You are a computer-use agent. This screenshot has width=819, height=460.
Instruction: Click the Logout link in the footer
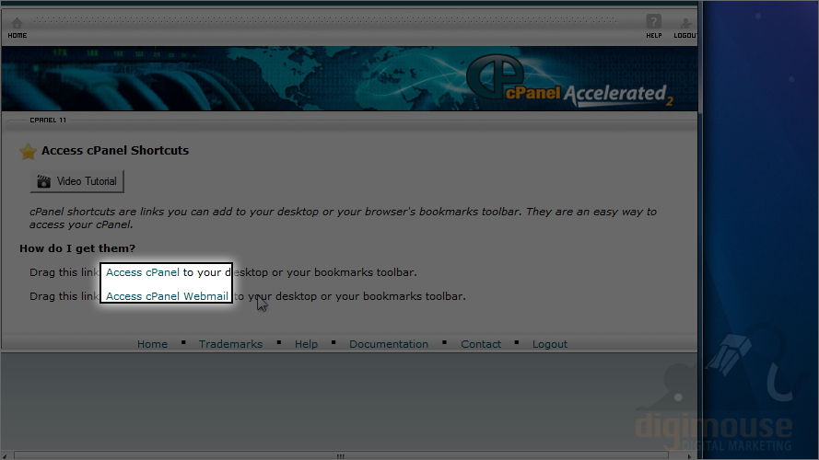549,344
